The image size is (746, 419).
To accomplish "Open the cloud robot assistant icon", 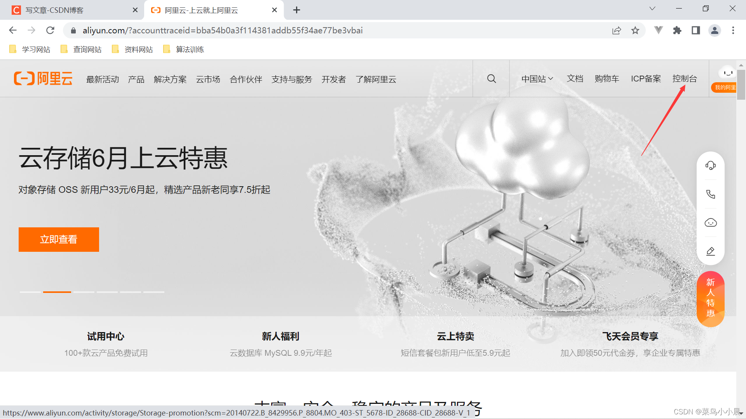I will pyautogui.click(x=710, y=223).
